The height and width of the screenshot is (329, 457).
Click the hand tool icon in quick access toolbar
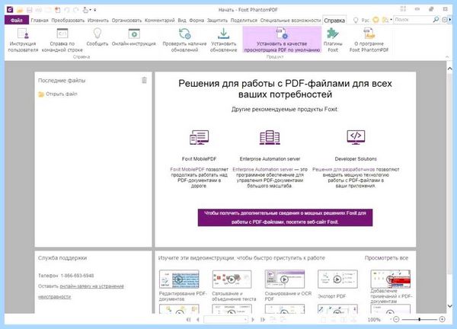85,10
